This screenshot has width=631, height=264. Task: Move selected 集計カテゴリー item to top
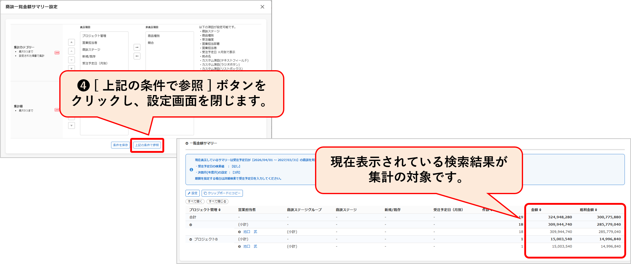click(71, 43)
